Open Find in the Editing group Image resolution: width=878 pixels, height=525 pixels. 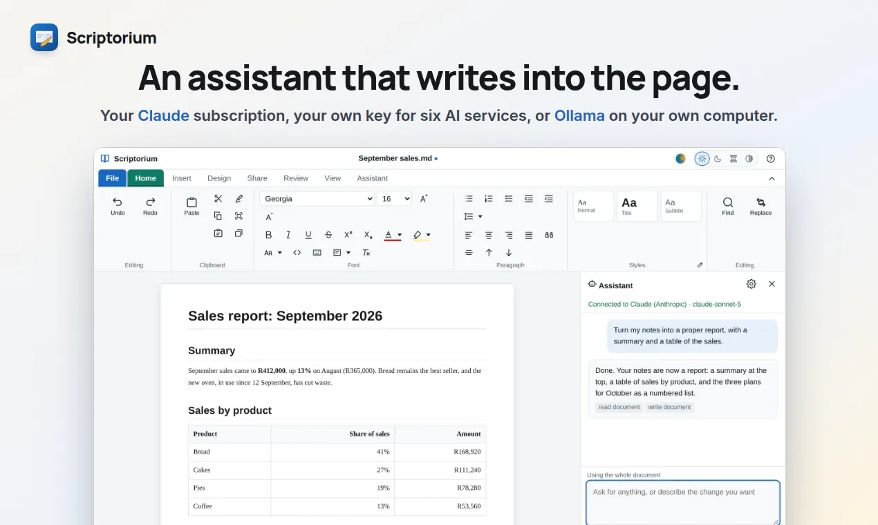pyautogui.click(x=728, y=206)
